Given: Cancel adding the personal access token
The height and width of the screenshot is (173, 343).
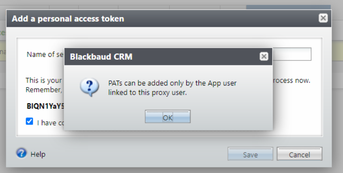Looking at the screenshot, I should pos(299,154).
